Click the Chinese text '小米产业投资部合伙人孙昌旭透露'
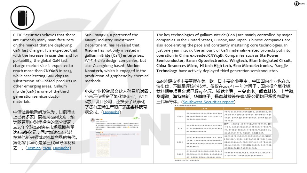This screenshot has width=307, height=173. point(116,91)
